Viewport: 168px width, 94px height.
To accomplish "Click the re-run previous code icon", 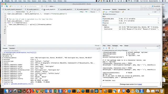I will [x=86, y=12].
